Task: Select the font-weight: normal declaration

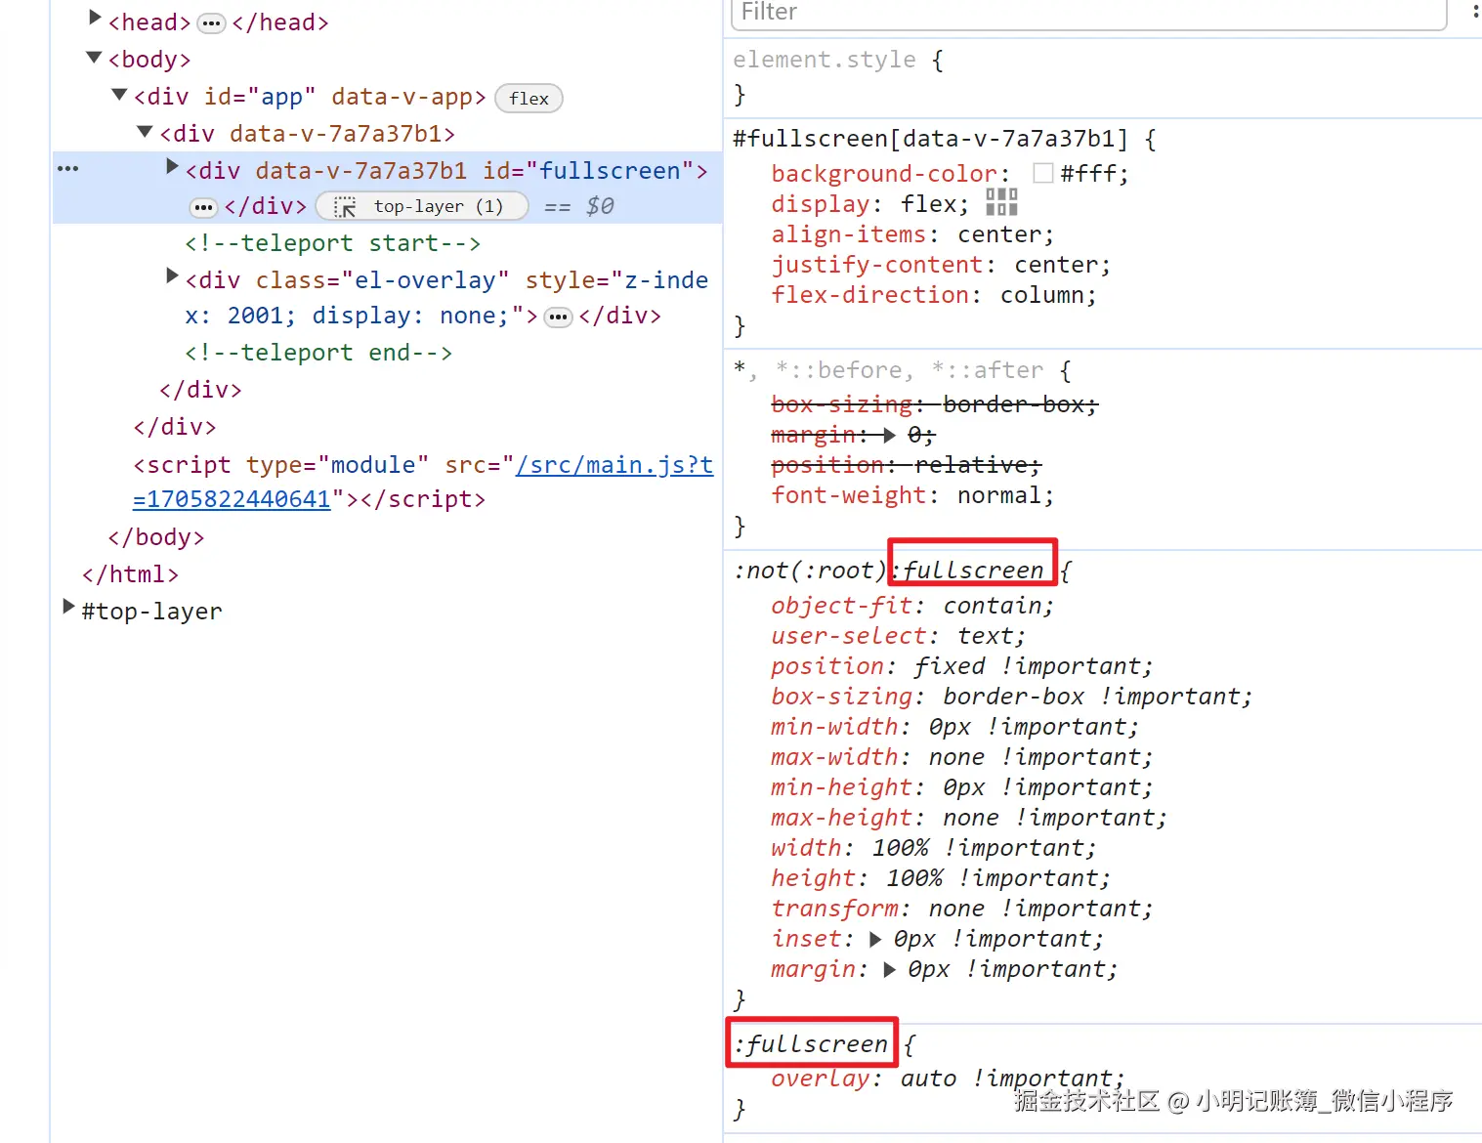Action: pos(912,495)
